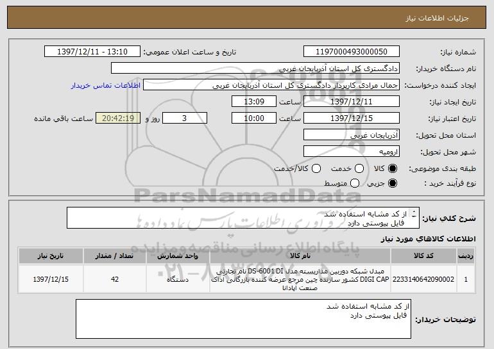The image size is (494, 349).
Task: Click the اطلاعات کالاهای مورد نیاز section heading
Action: click(x=428, y=239)
